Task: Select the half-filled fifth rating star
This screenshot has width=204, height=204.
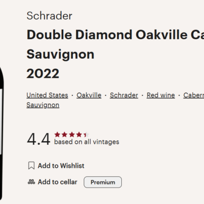Action: [x=86, y=135]
